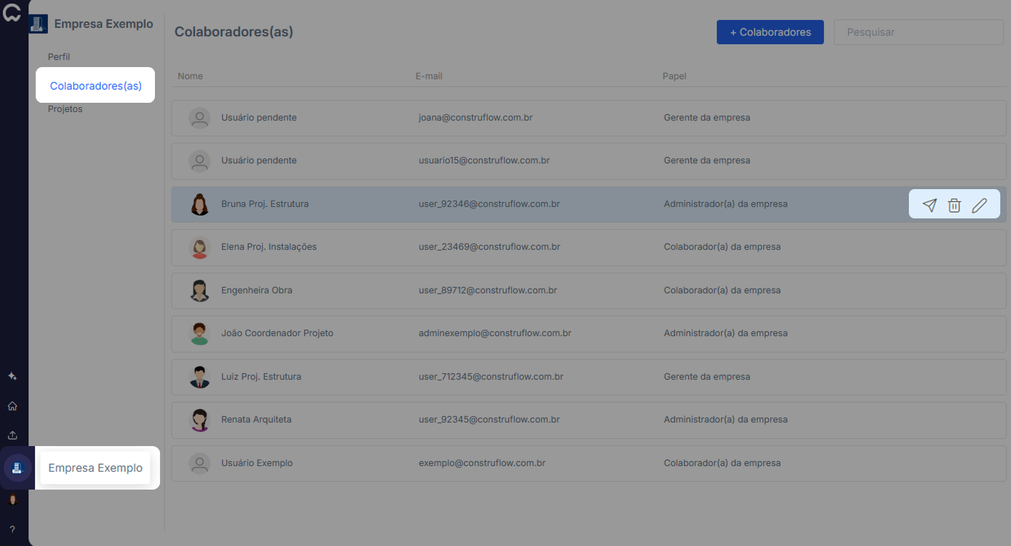Click email joana@construflow.com.br
The width and height of the screenshot is (1011, 546).
pyautogui.click(x=476, y=118)
